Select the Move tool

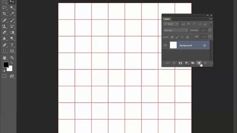tap(12, 1)
